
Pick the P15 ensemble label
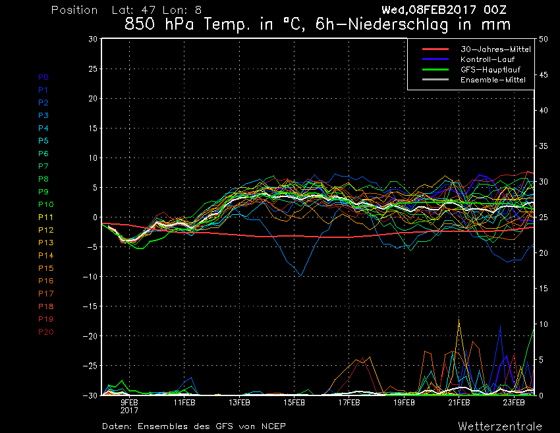point(45,268)
